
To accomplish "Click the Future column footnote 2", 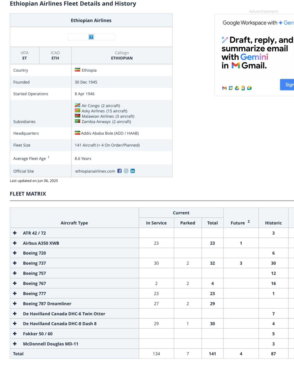I will tap(249, 221).
